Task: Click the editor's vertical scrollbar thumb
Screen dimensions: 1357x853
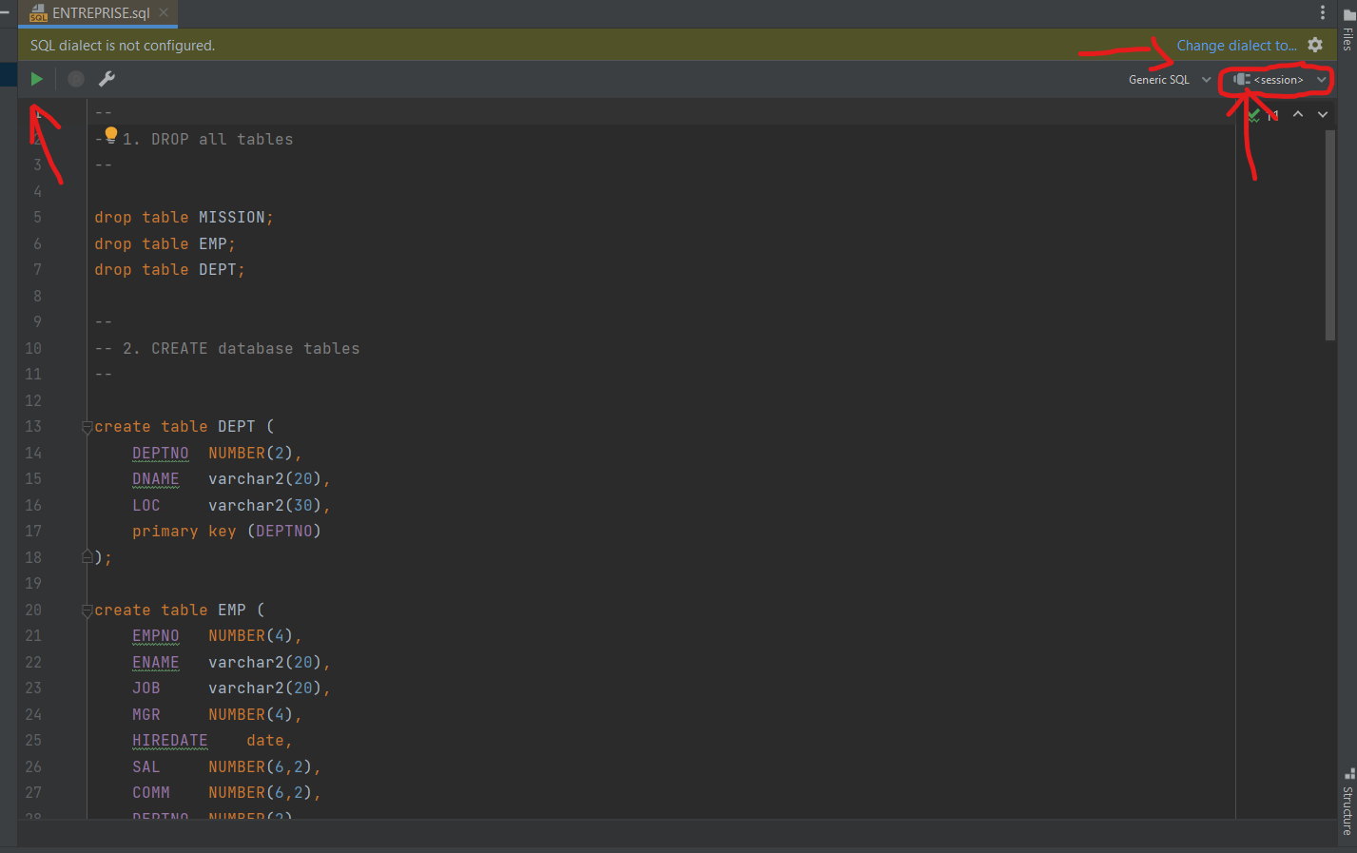Action: tap(1329, 234)
